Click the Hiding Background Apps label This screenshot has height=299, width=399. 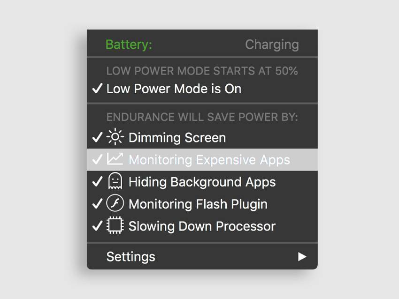click(x=202, y=181)
